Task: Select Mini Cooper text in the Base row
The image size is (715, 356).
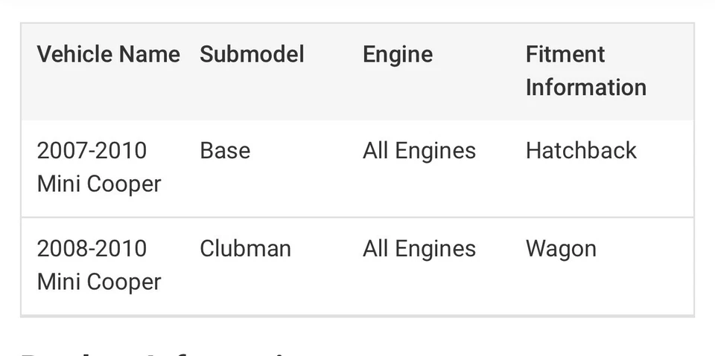Action: coord(98,184)
